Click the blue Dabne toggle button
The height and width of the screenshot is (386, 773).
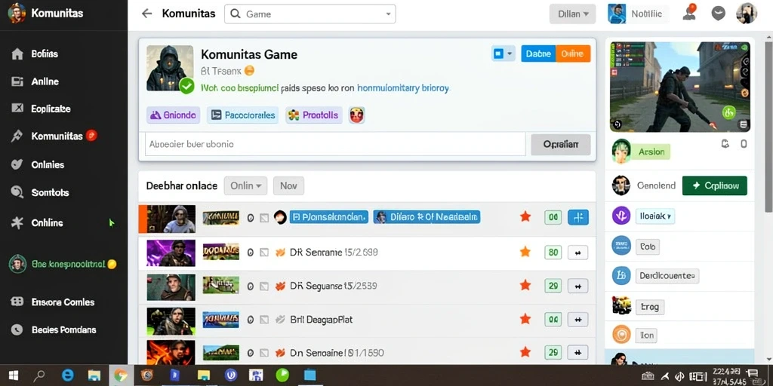coord(537,54)
